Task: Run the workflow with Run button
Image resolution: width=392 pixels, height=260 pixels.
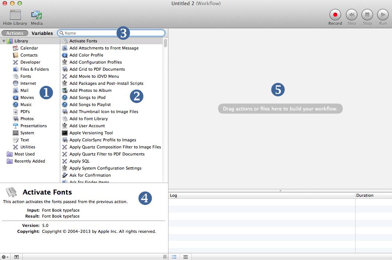Action: click(383, 15)
